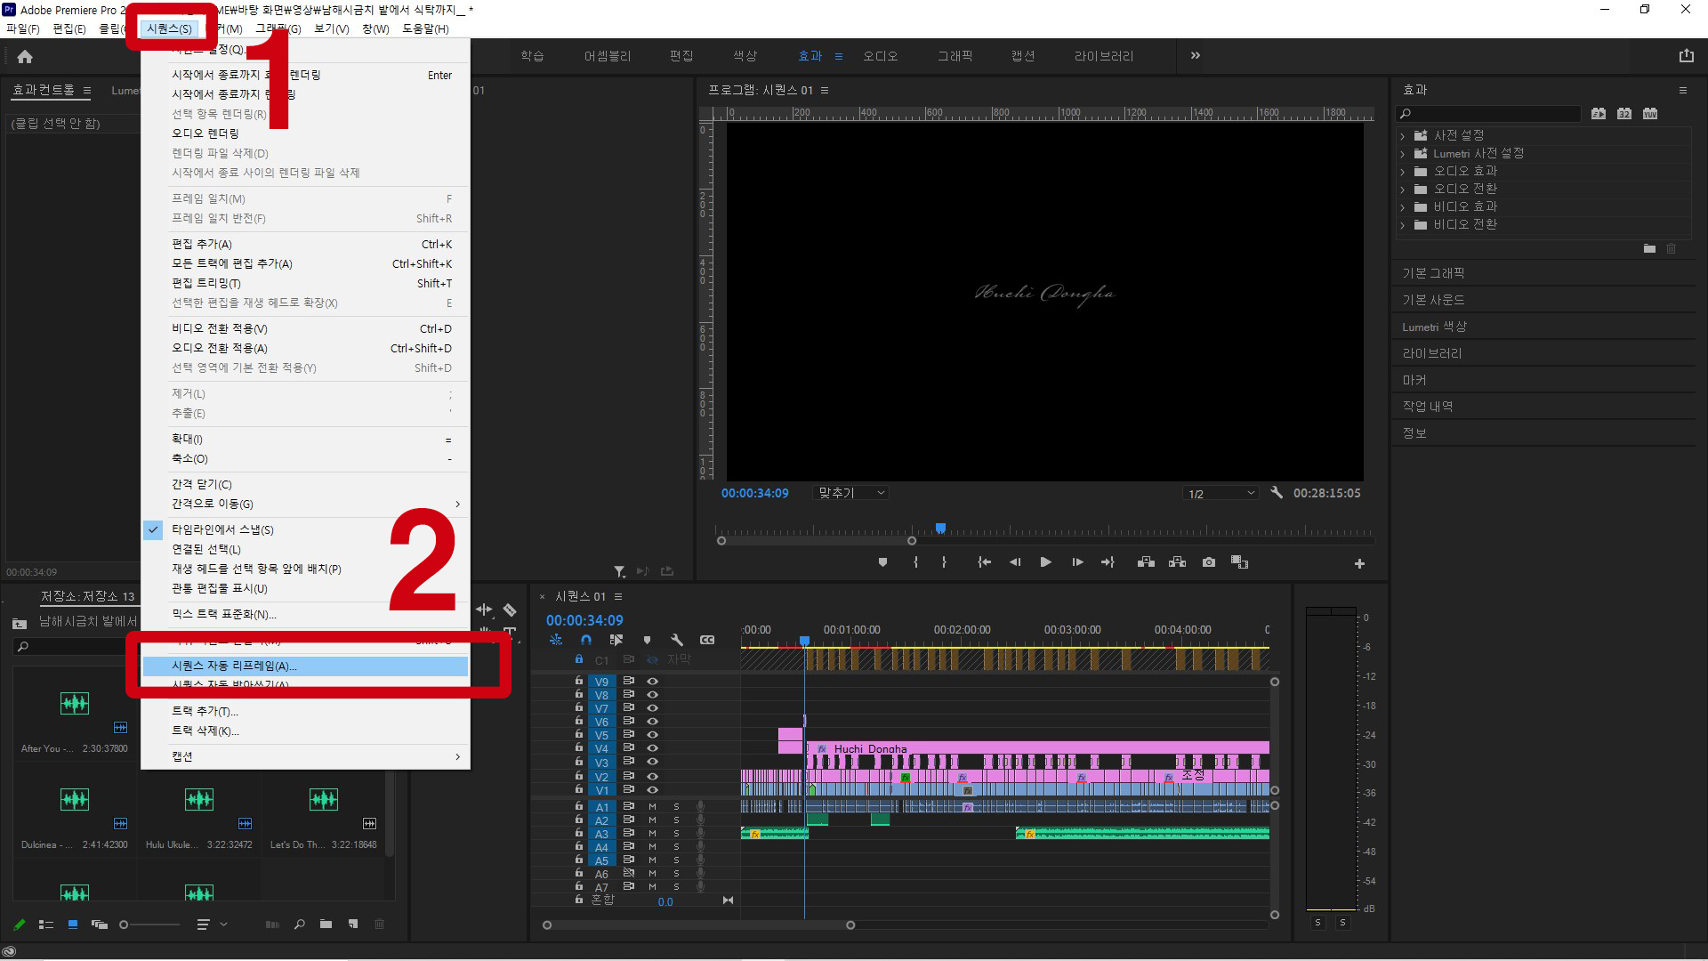
Task: Switch to the 색상 workspace tab
Action: pyautogui.click(x=745, y=56)
